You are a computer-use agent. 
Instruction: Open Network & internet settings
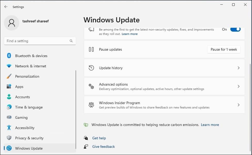30,66
